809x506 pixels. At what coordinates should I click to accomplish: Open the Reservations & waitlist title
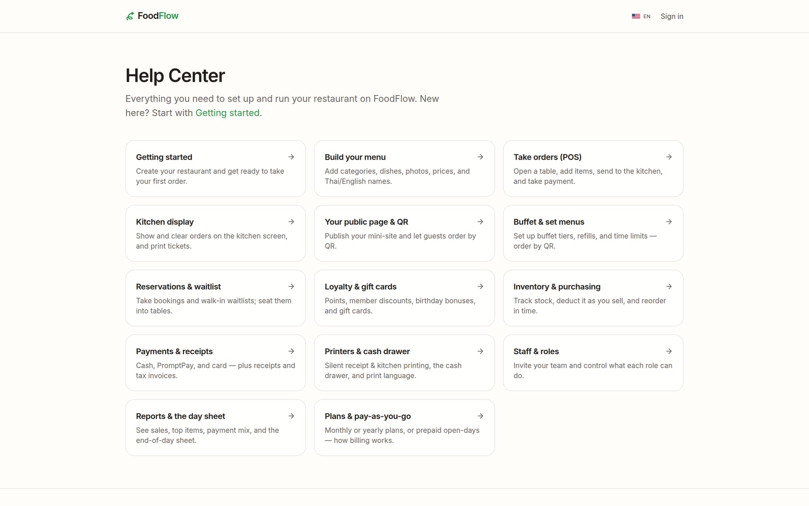pyautogui.click(x=178, y=287)
